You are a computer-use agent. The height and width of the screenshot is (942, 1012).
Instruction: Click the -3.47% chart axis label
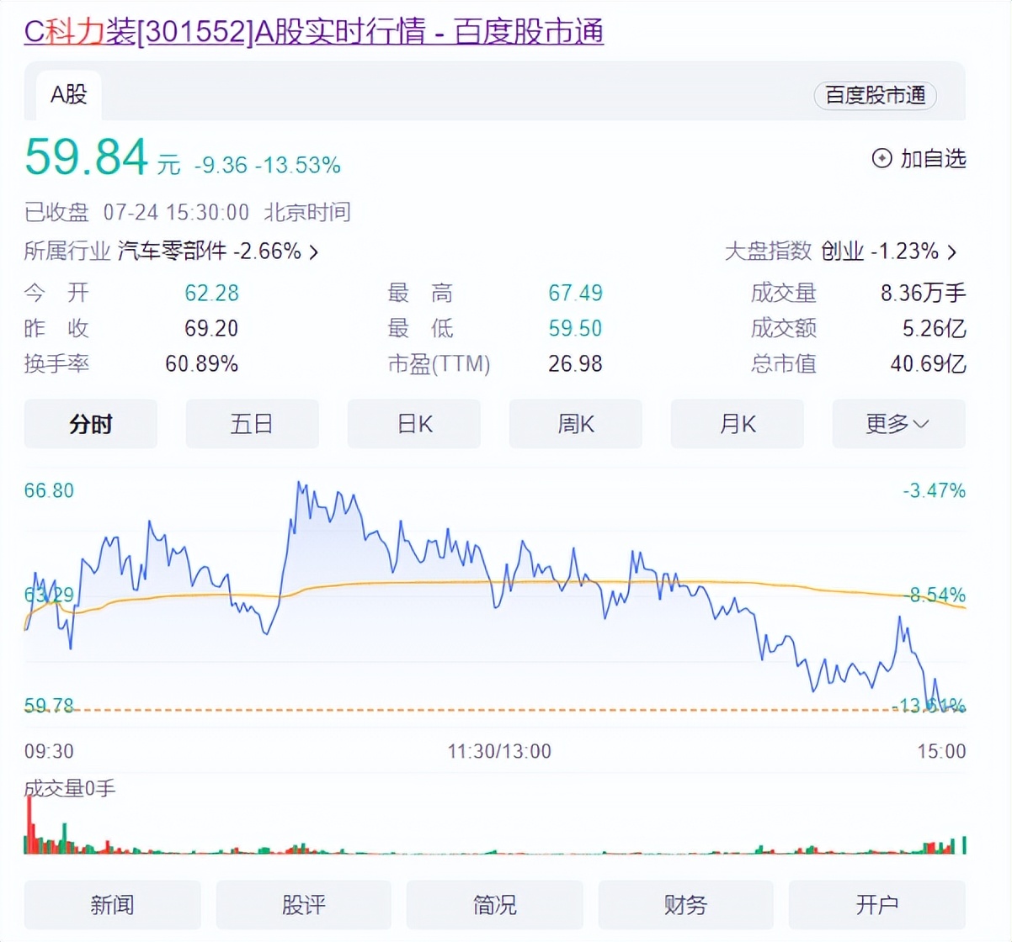tap(934, 490)
